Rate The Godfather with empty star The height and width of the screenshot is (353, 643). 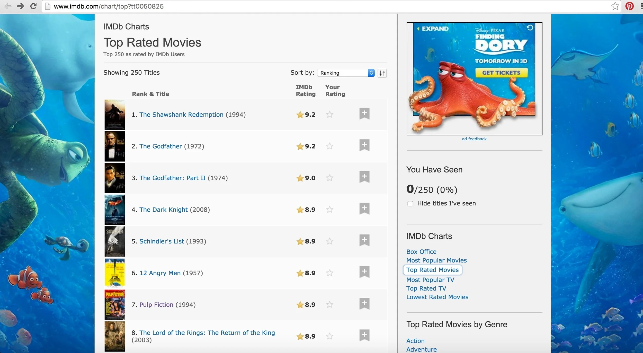(329, 146)
